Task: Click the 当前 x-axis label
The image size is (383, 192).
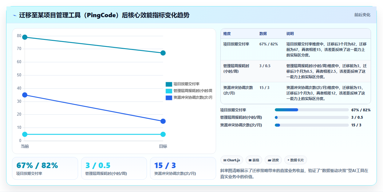Action: pyautogui.click(x=25, y=146)
